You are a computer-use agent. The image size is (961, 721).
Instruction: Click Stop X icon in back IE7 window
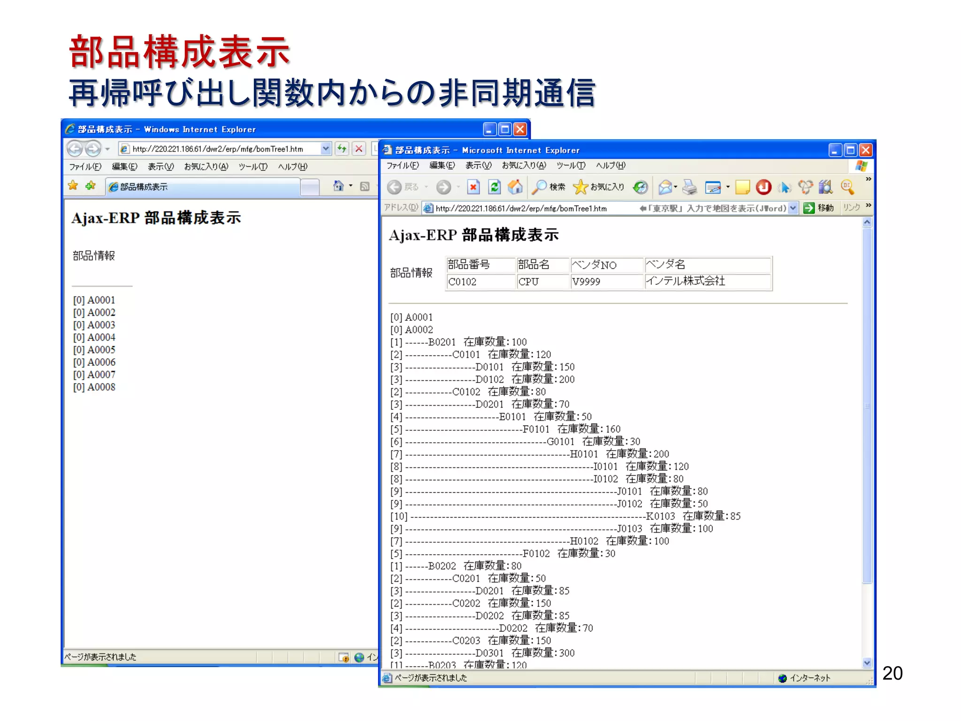359,149
